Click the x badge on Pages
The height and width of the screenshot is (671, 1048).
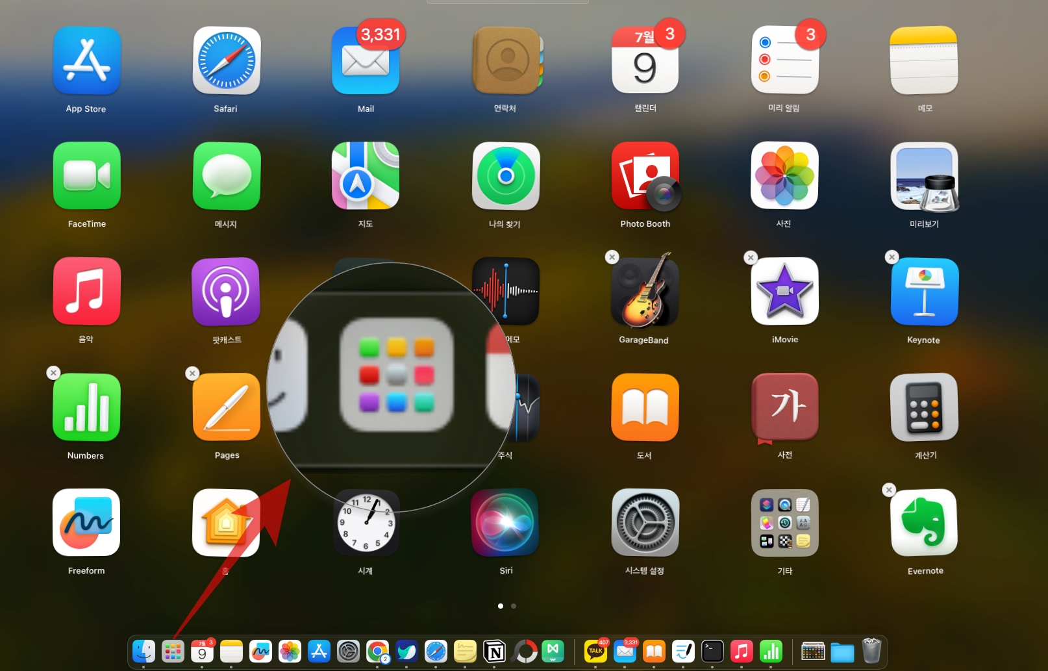click(x=192, y=373)
